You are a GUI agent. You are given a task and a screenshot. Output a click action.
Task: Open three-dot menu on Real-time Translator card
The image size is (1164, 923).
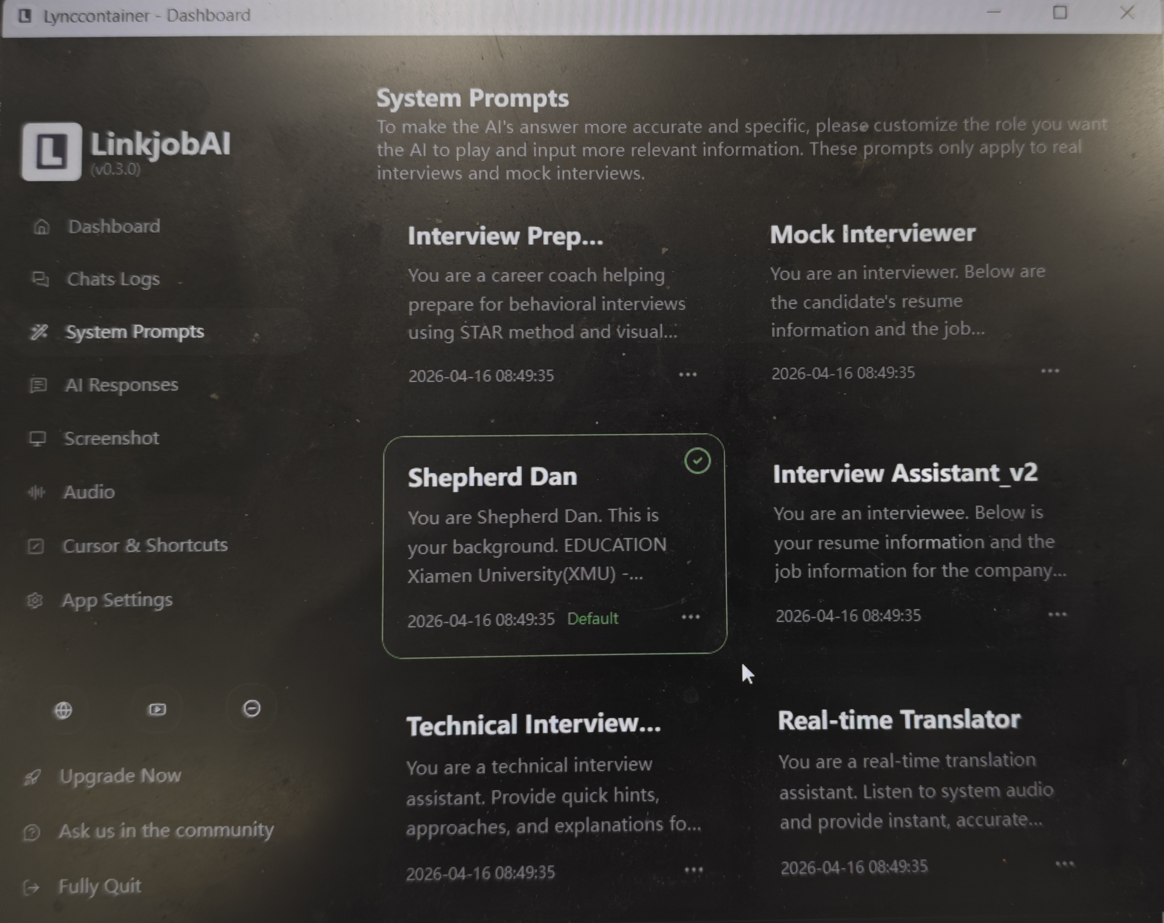tap(1064, 864)
